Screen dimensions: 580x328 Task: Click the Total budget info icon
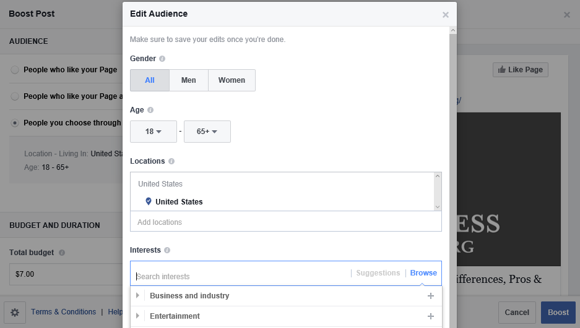pyautogui.click(x=62, y=253)
